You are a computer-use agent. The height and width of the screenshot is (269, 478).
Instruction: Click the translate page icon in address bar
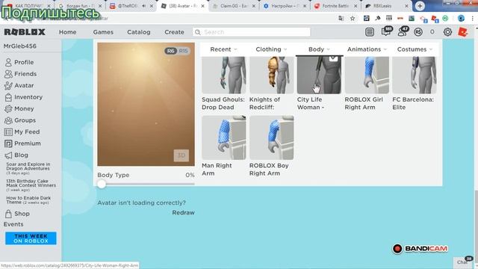pyautogui.click(x=341, y=18)
